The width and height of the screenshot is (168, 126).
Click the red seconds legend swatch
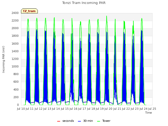tap(59, 121)
